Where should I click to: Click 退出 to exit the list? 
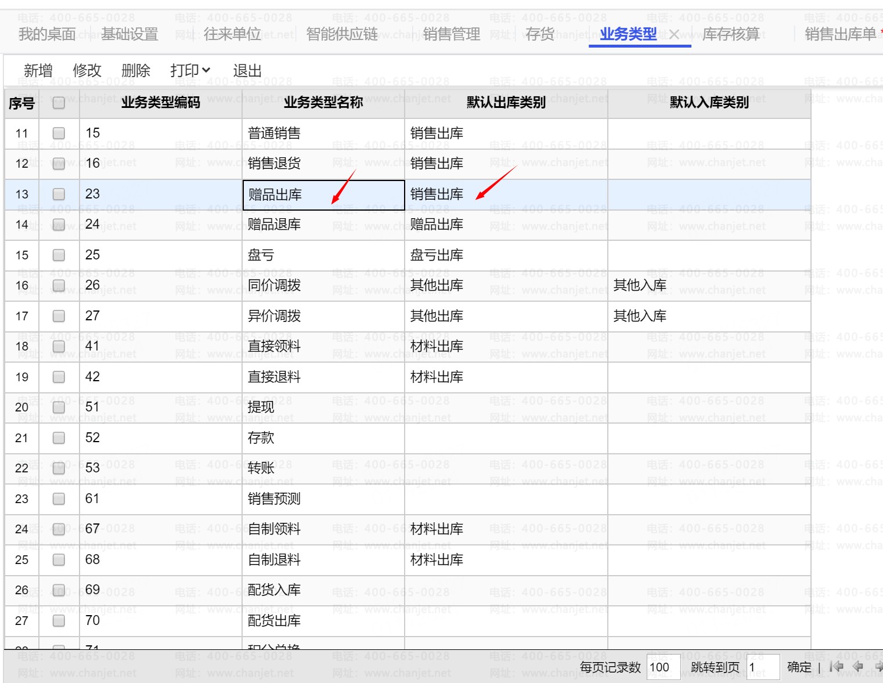[247, 71]
